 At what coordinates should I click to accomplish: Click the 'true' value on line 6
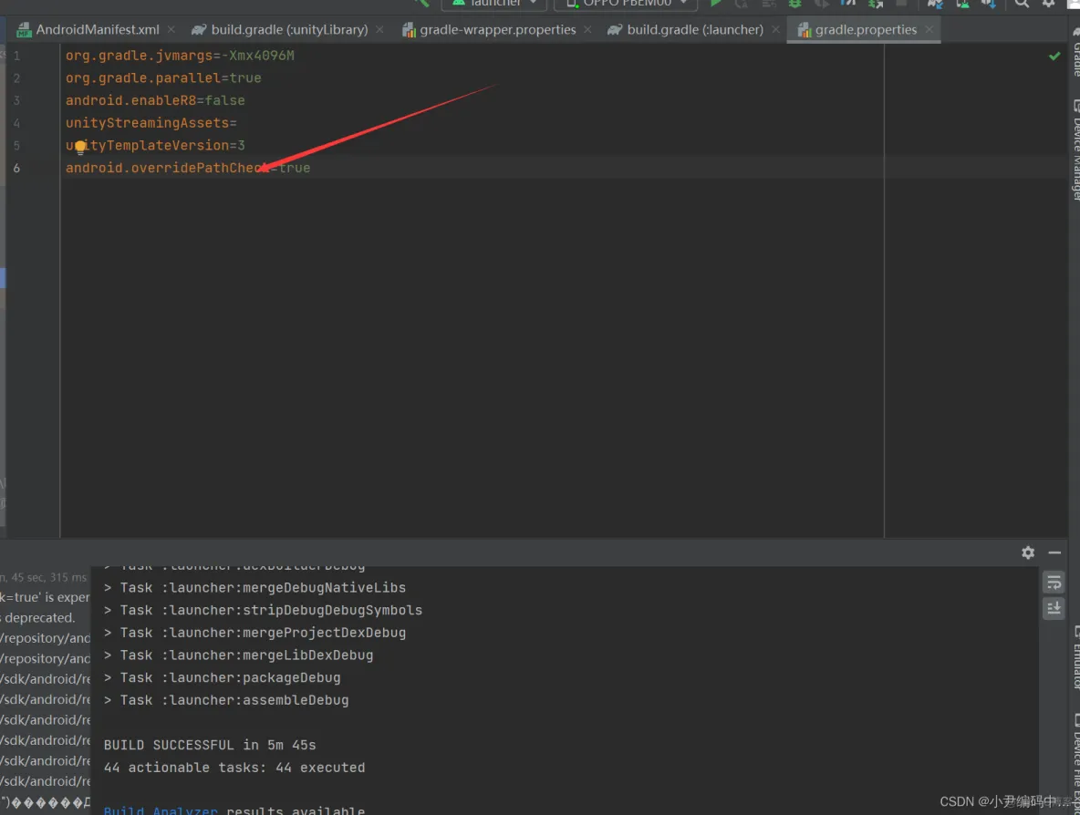294,168
